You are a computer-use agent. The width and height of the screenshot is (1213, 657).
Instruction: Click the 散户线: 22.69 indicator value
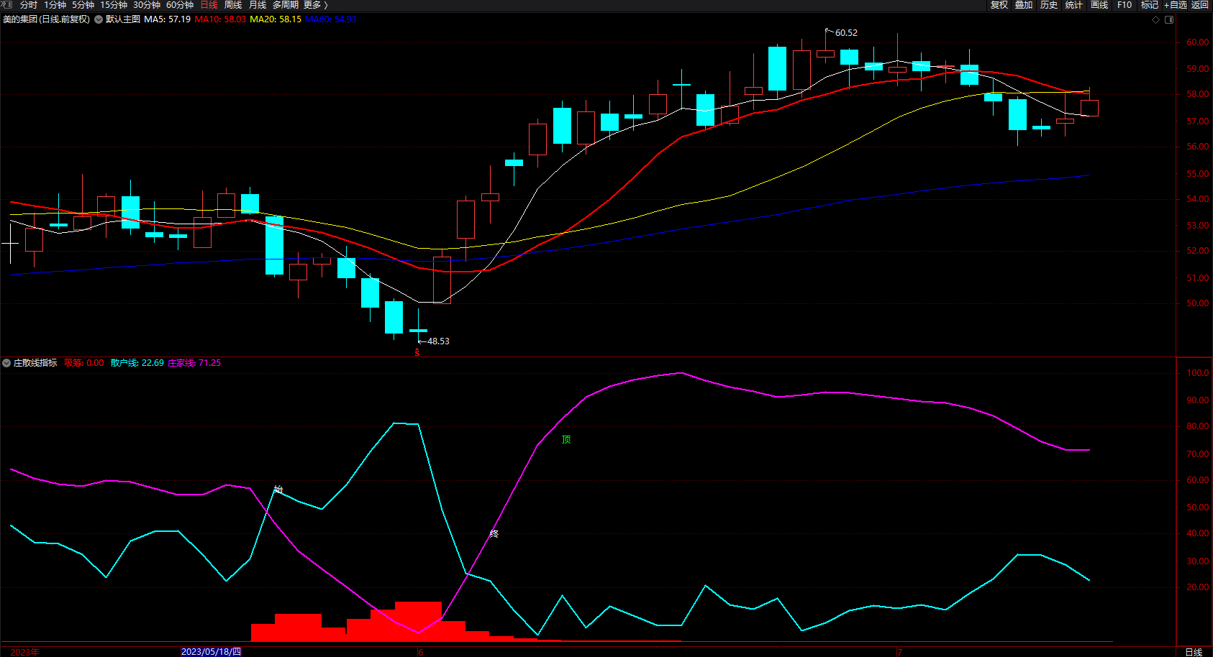pyautogui.click(x=137, y=363)
